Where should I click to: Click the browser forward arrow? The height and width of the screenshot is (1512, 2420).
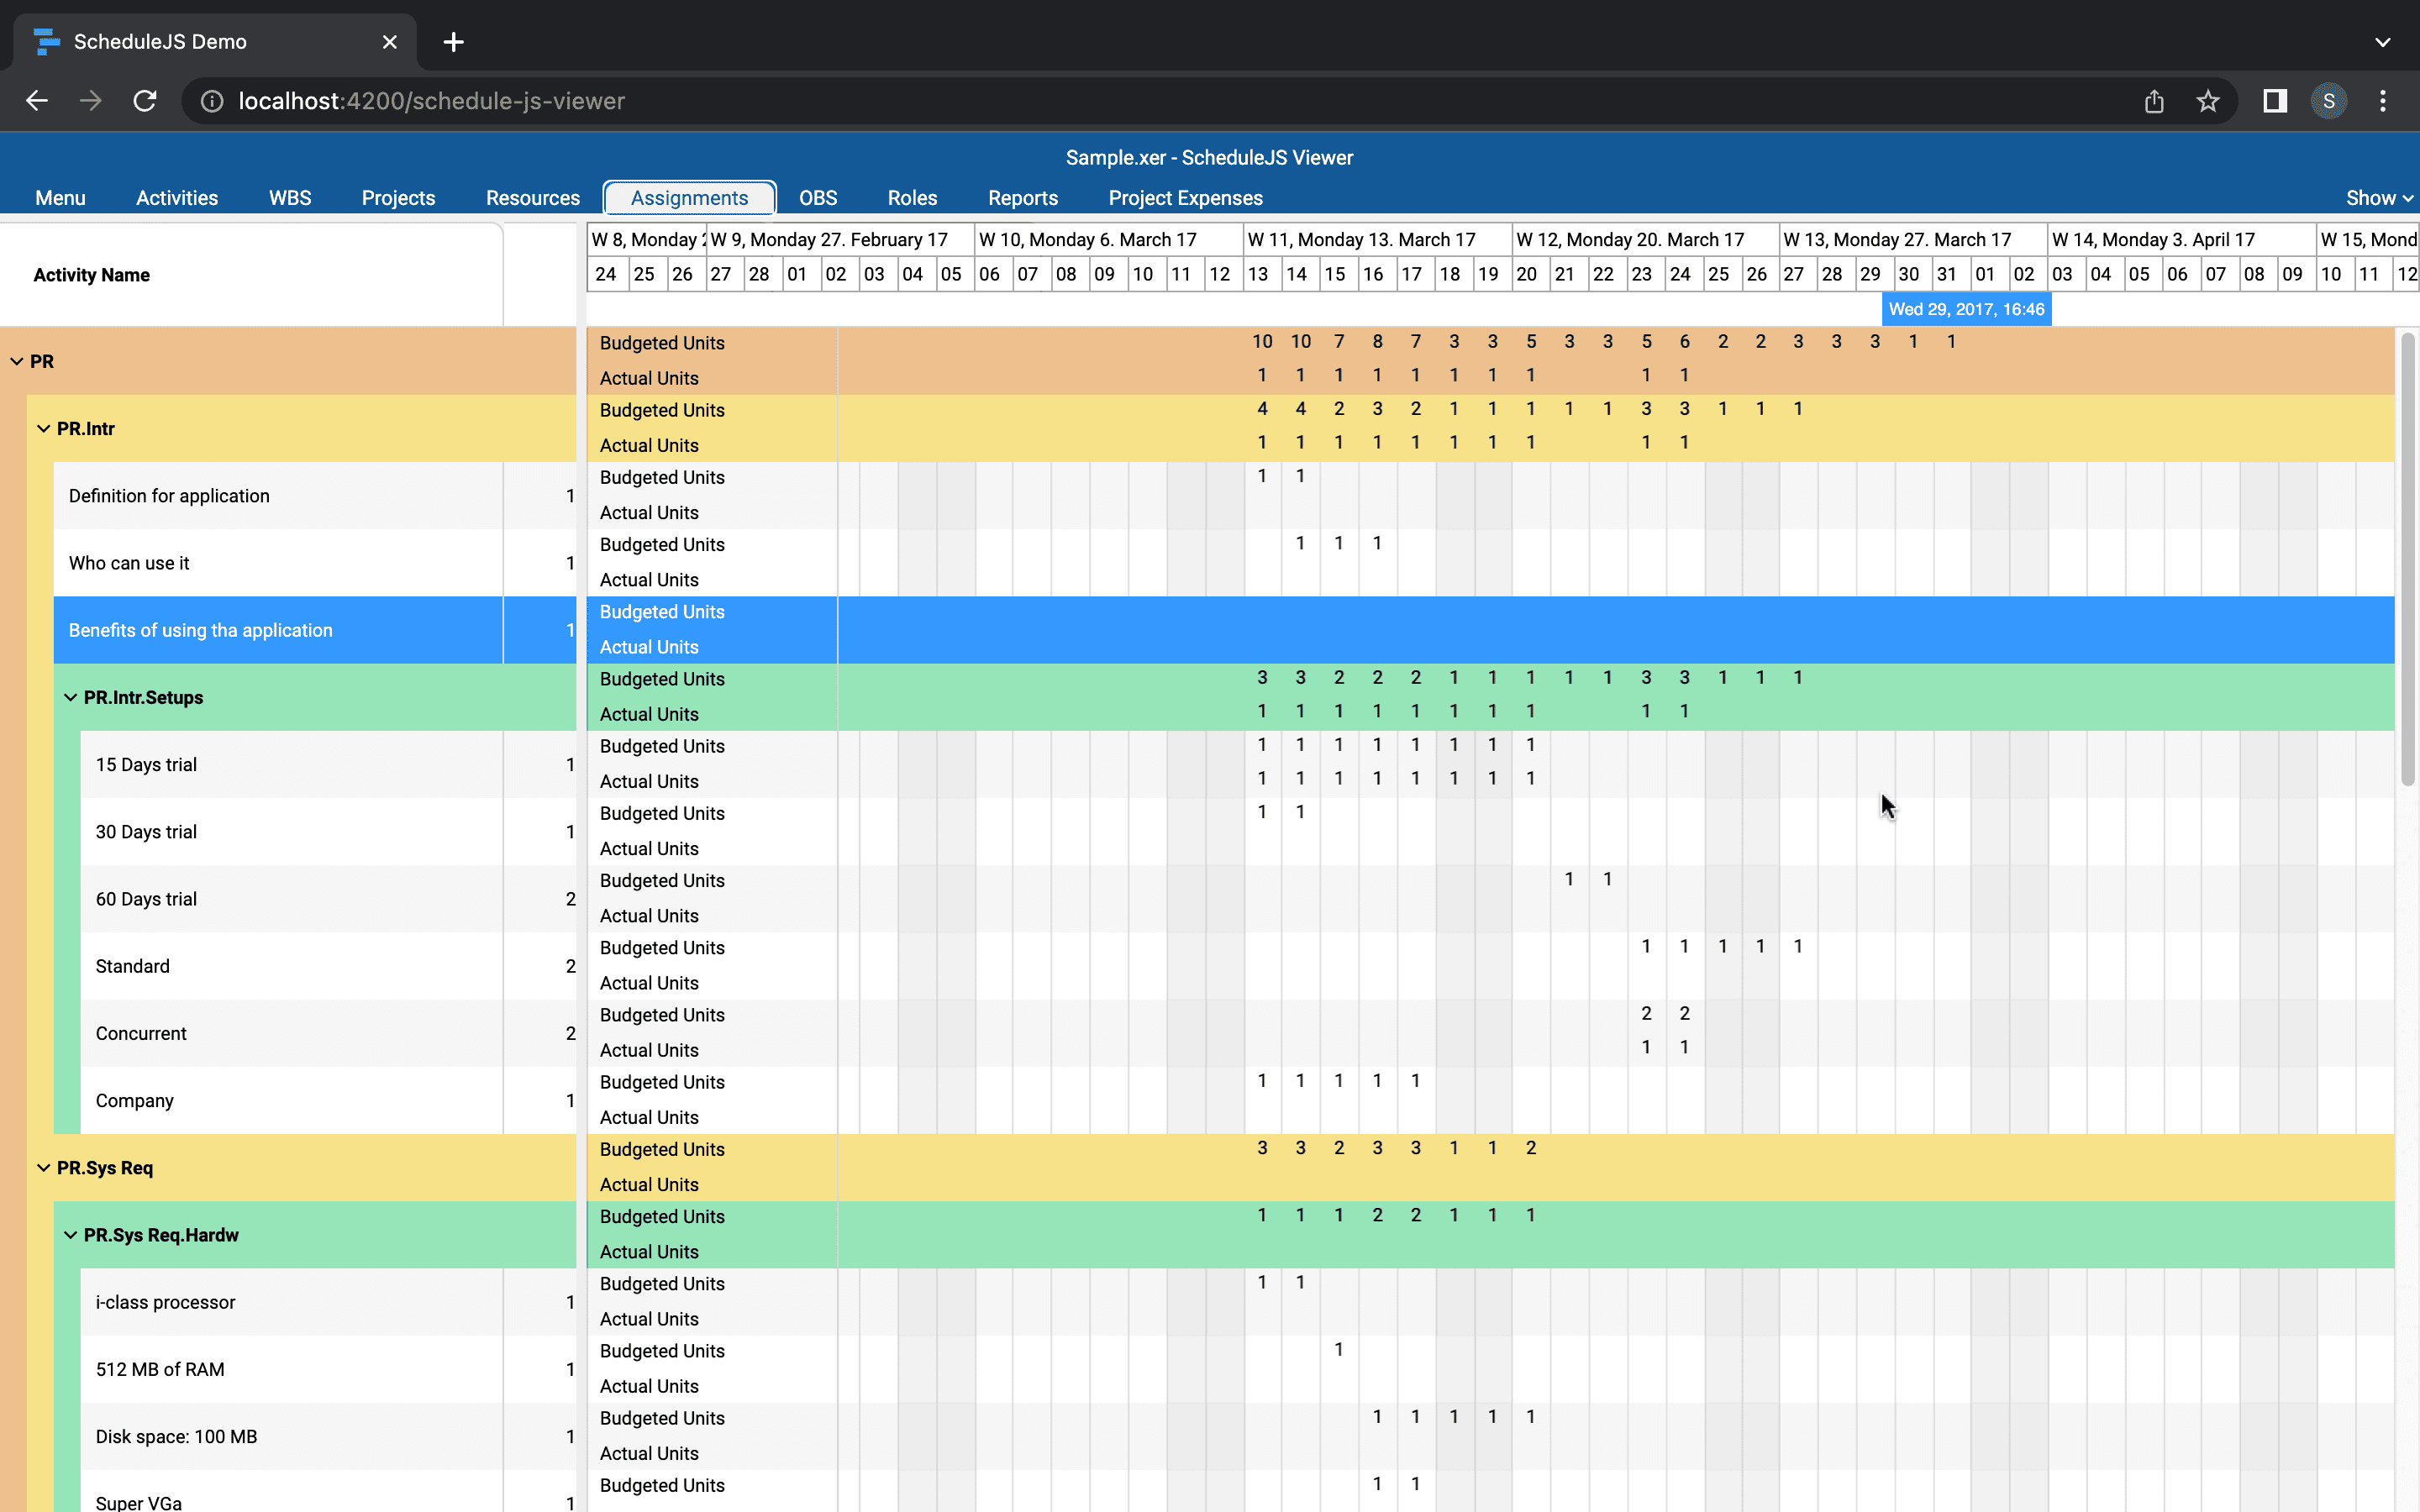[91, 100]
